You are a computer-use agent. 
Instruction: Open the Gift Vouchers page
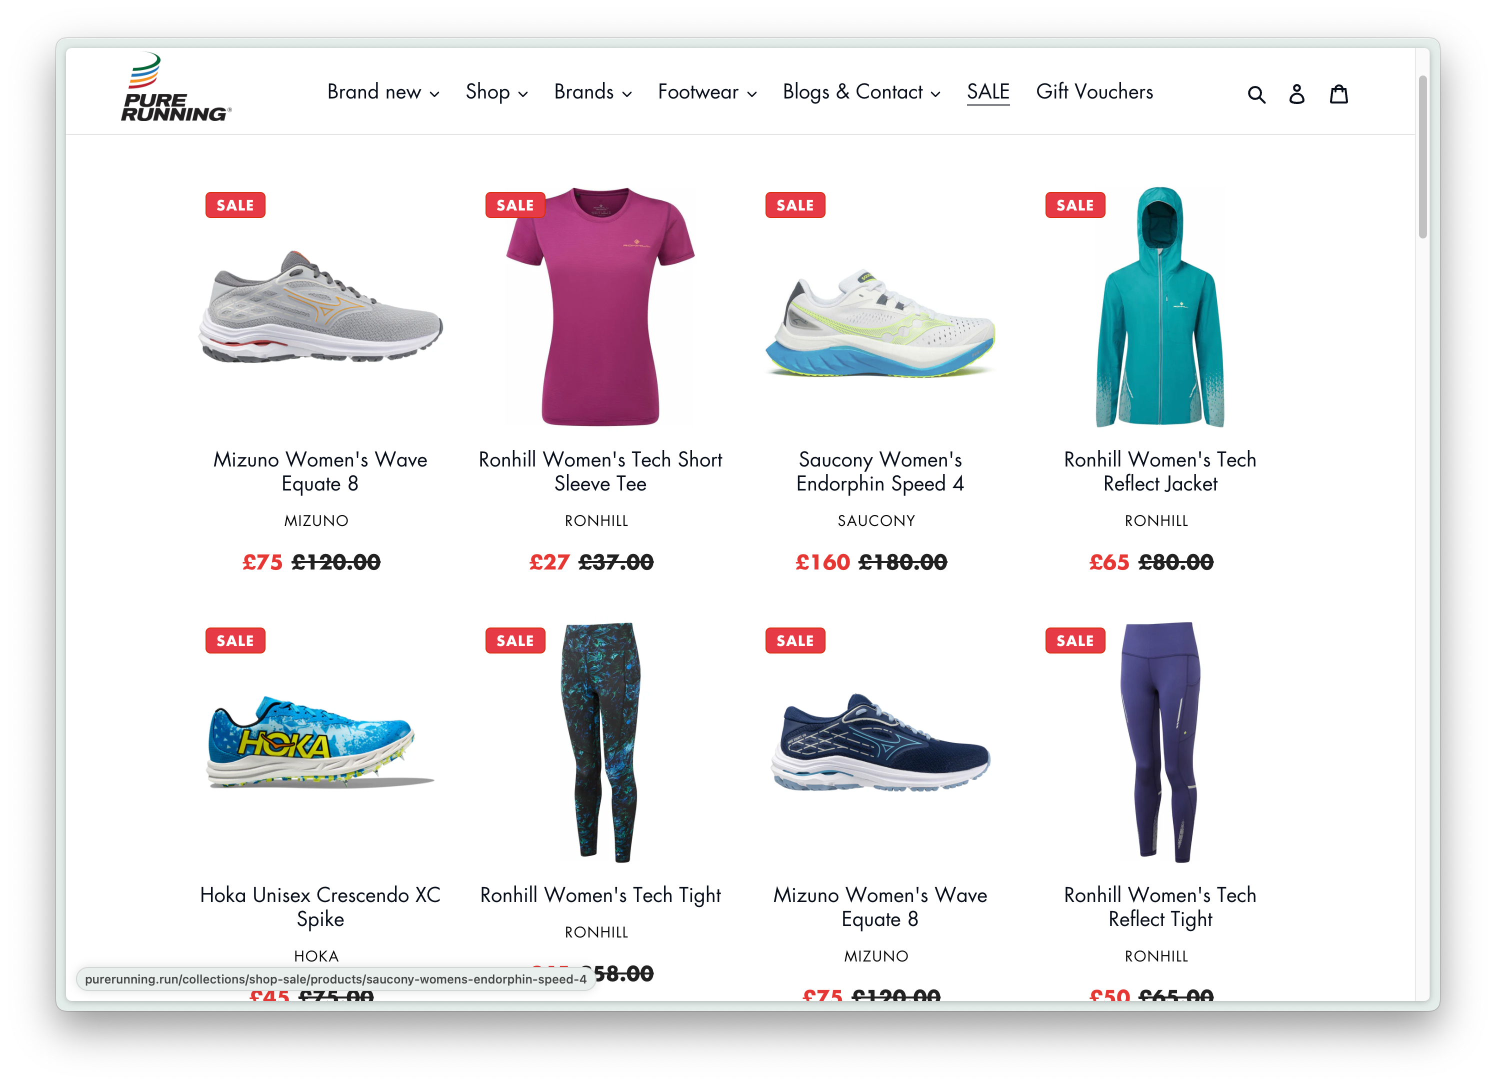(1094, 91)
